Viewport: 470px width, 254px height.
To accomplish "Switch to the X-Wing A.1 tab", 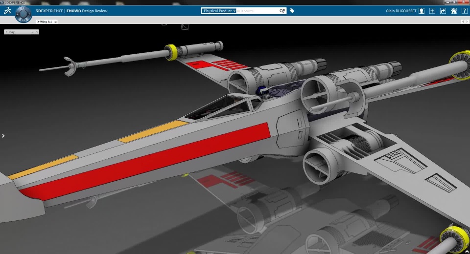I will coord(45,21).
